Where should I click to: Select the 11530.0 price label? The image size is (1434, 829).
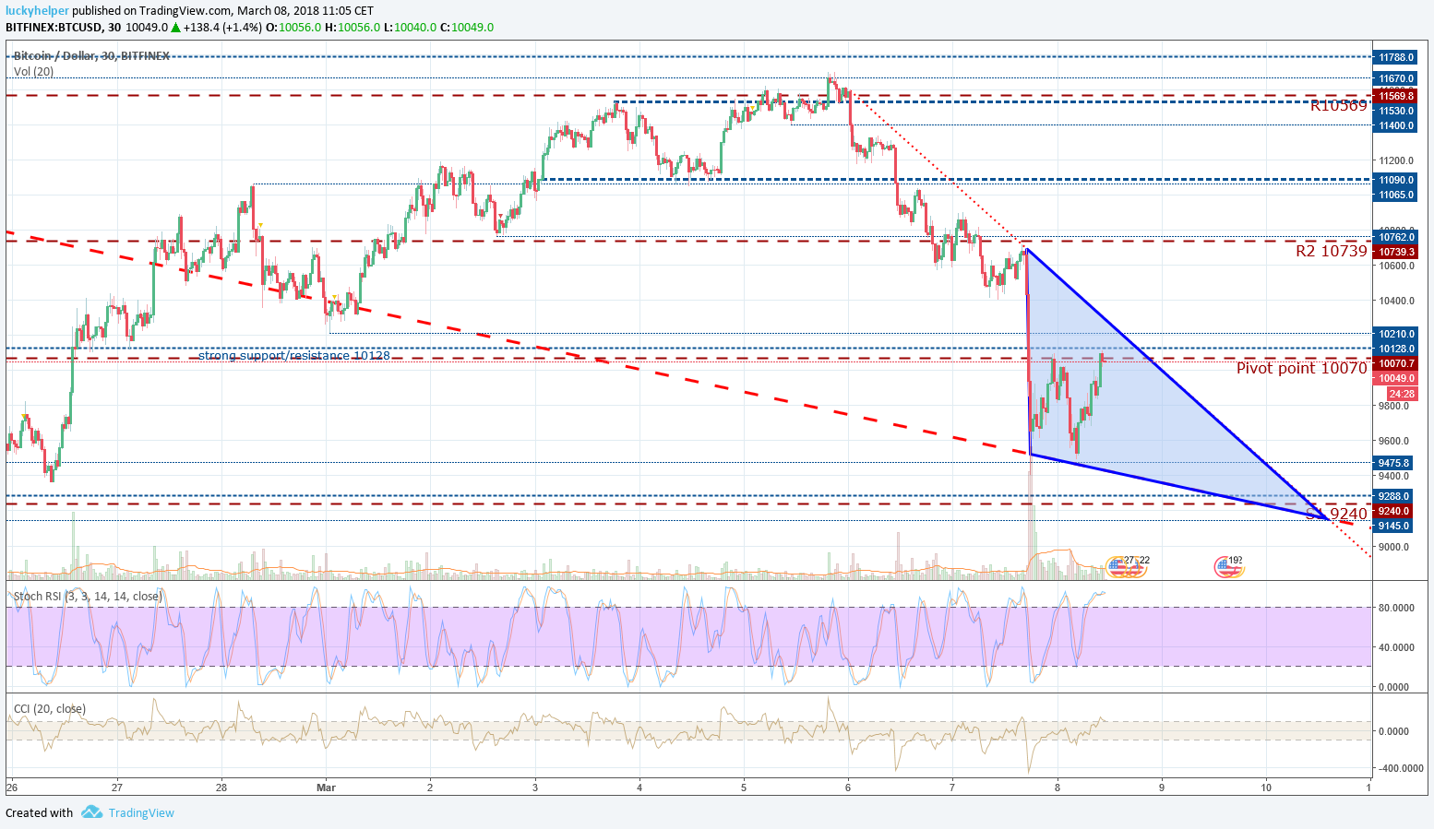click(1394, 111)
